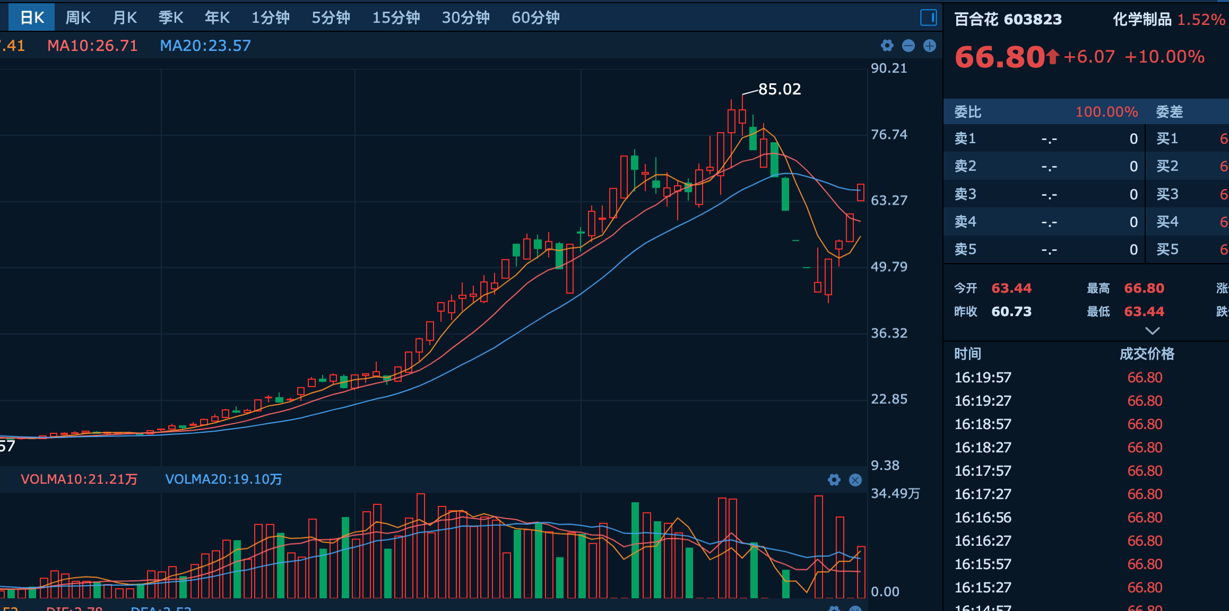1229x611 pixels.
Task: Select the 卖3 order row
Action: click(x=1044, y=194)
